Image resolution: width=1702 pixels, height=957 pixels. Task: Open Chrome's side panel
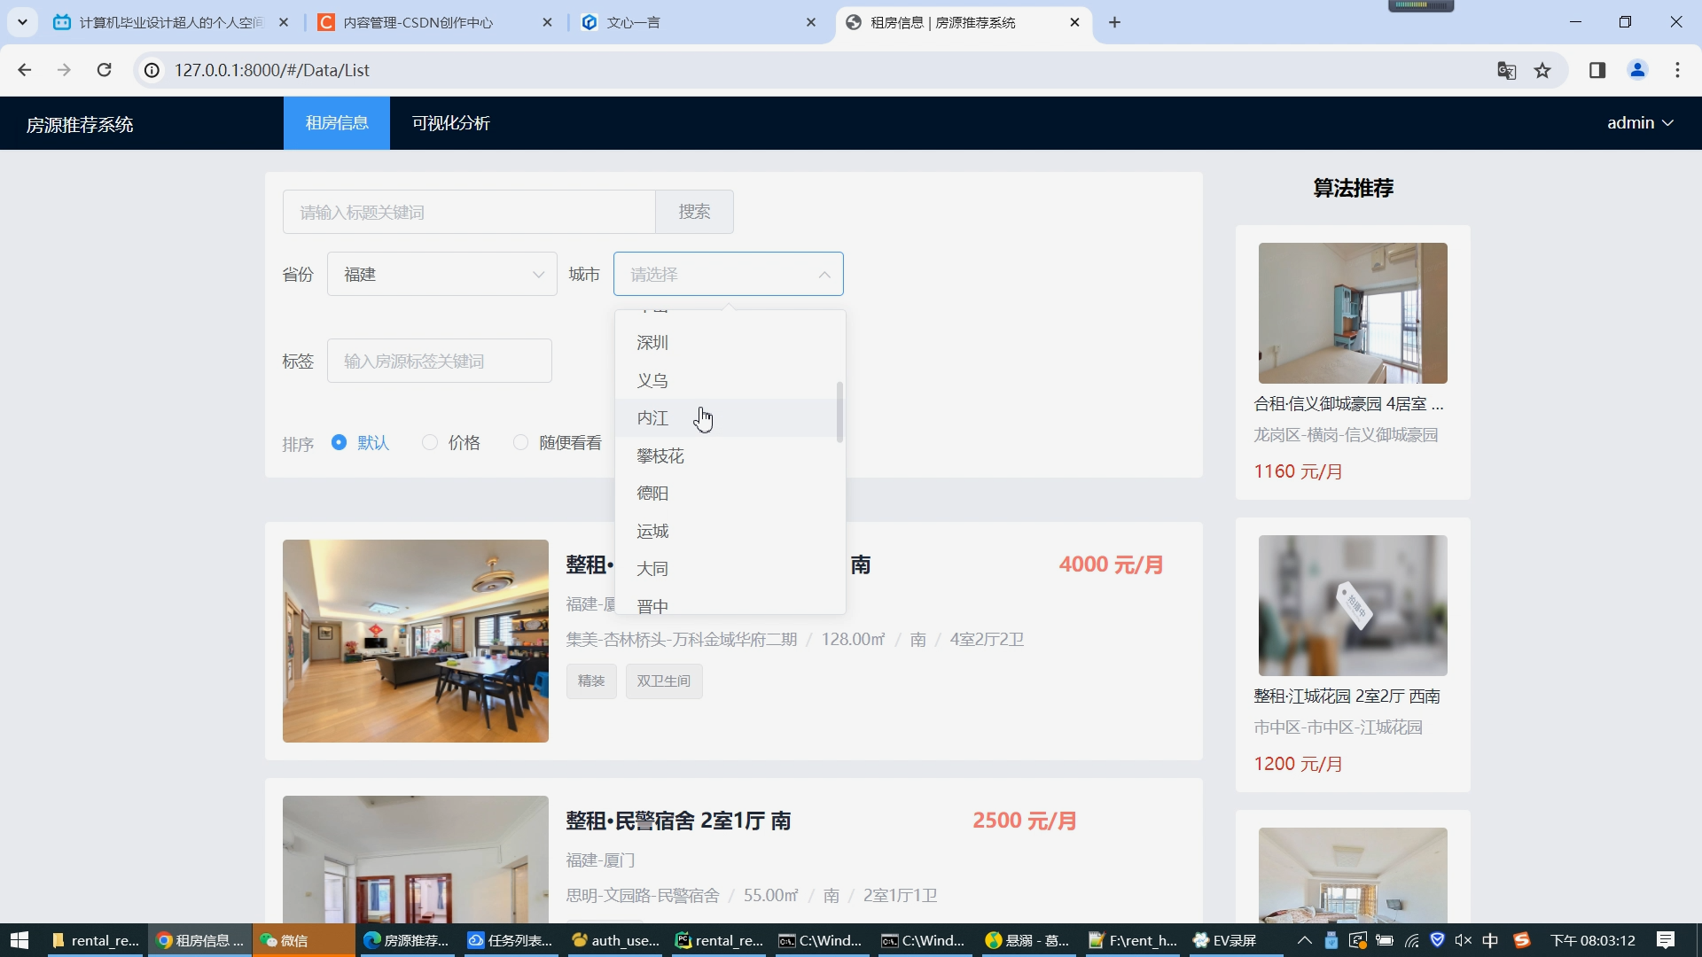[1597, 70]
